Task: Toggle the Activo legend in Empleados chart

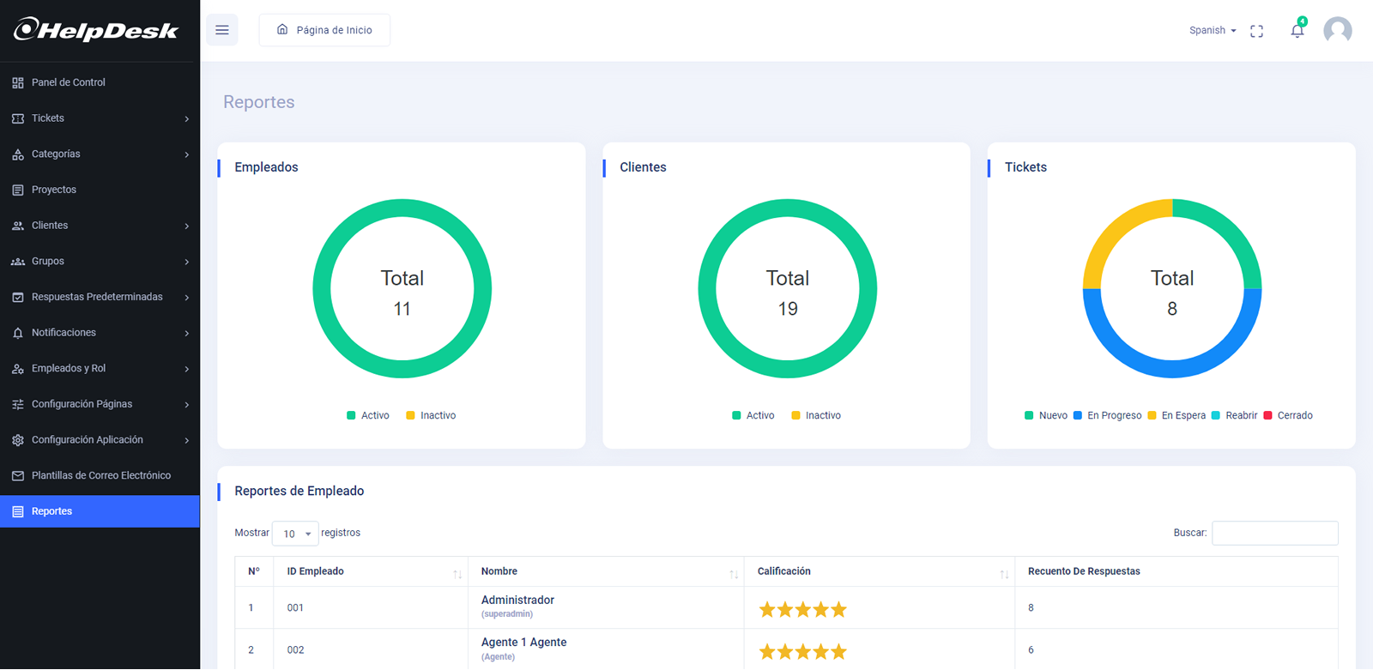Action: [x=368, y=415]
